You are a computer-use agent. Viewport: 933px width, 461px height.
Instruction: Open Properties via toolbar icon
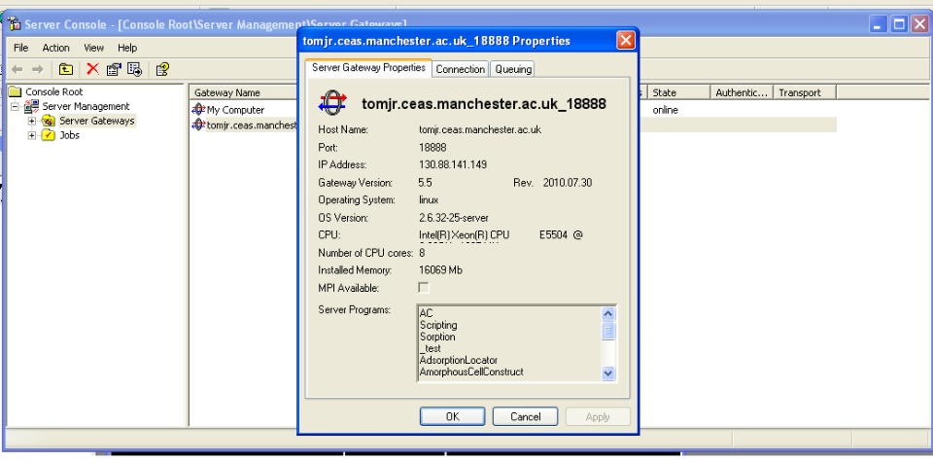(114, 70)
